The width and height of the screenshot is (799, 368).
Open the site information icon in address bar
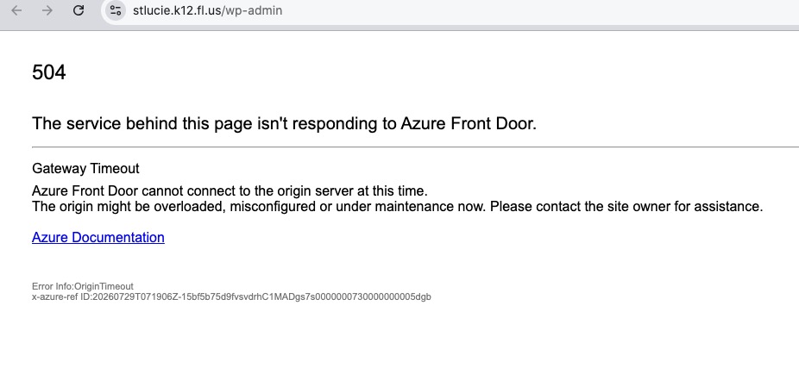tap(116, 10)
